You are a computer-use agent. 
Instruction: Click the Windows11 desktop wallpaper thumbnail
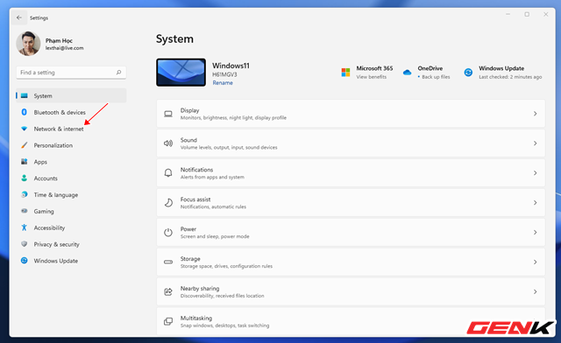pos(181,73)
